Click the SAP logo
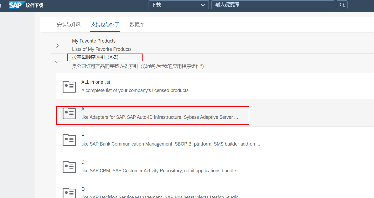Screen dimensions: 374x198 pos(17,5)
